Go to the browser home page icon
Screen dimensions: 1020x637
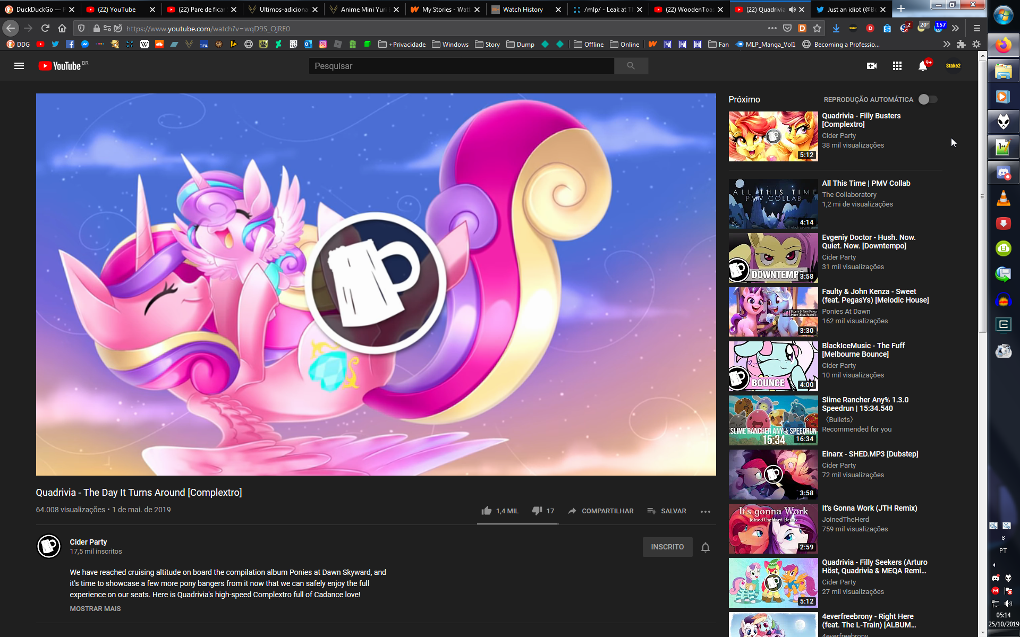[x=62, y=28]
